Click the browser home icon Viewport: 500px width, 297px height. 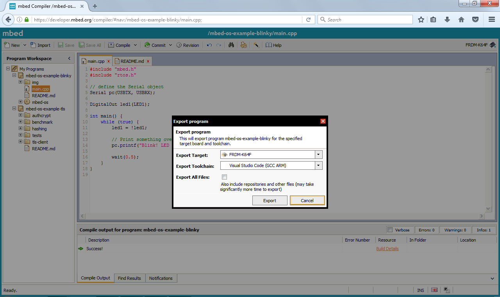tap(461, 20)
